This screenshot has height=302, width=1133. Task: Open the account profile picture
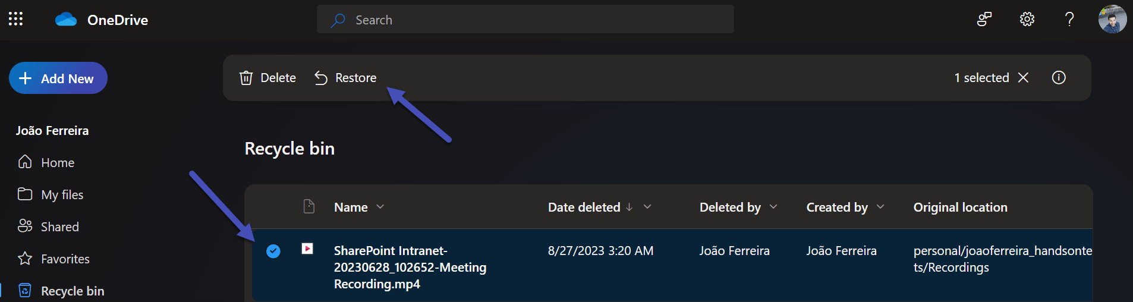[x=1112, y=20]
